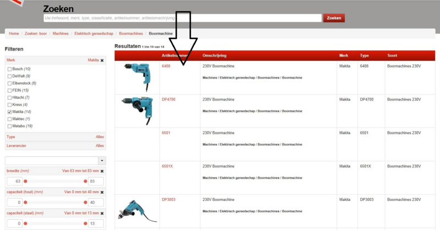
Task: Remove the Makita Merk filter (x icon)
Action: pyautogui.click(x=102, y=60)
